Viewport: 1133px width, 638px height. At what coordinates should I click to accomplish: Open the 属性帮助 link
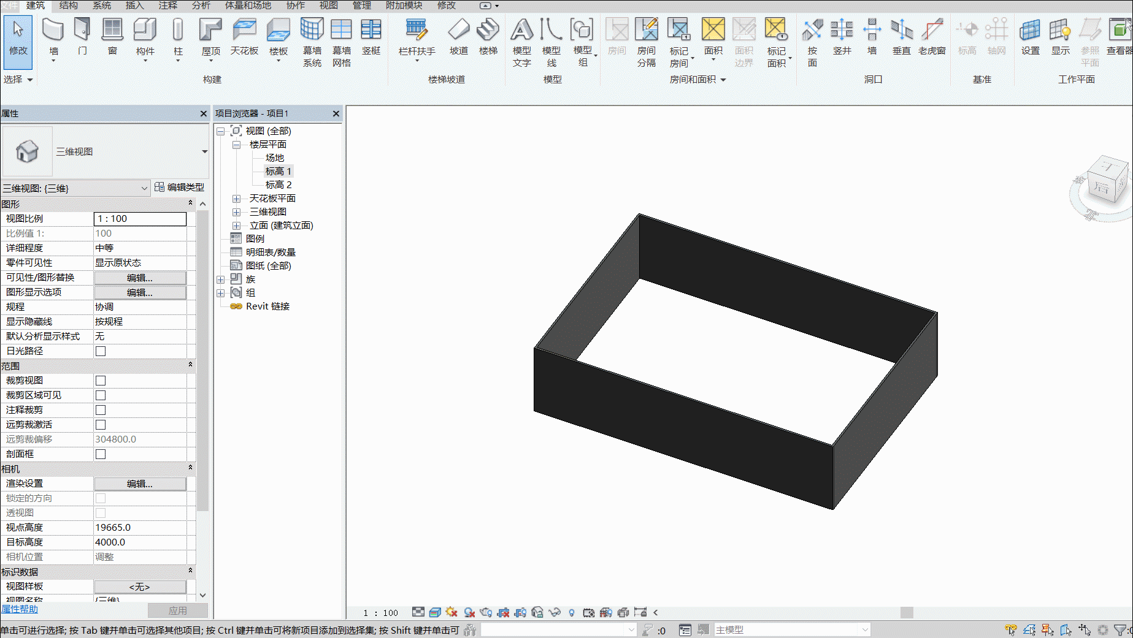20,609
